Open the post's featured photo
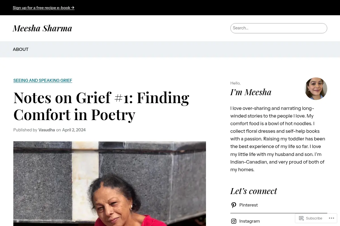The height and width of the screenshot is (226, 340). click(x=110, y=184)
